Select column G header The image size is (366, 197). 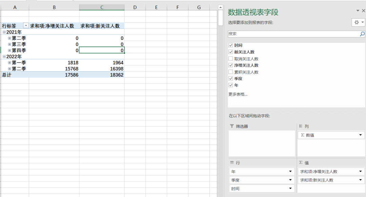(199, 7)
